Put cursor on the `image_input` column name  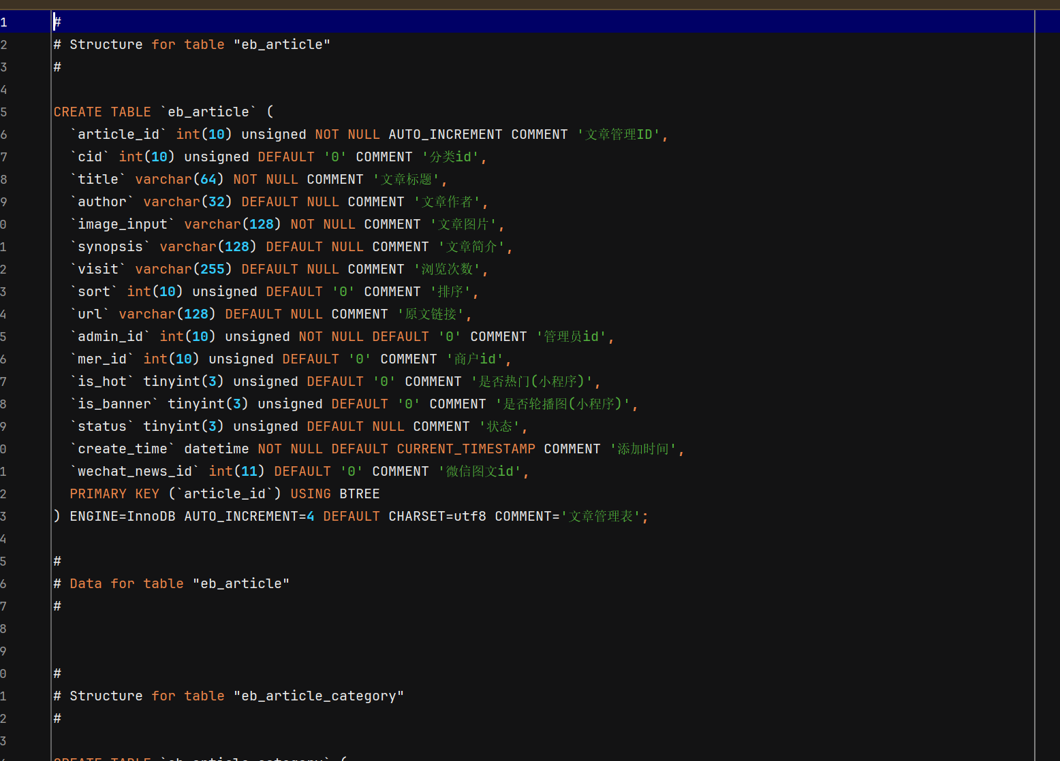[123, 225]
